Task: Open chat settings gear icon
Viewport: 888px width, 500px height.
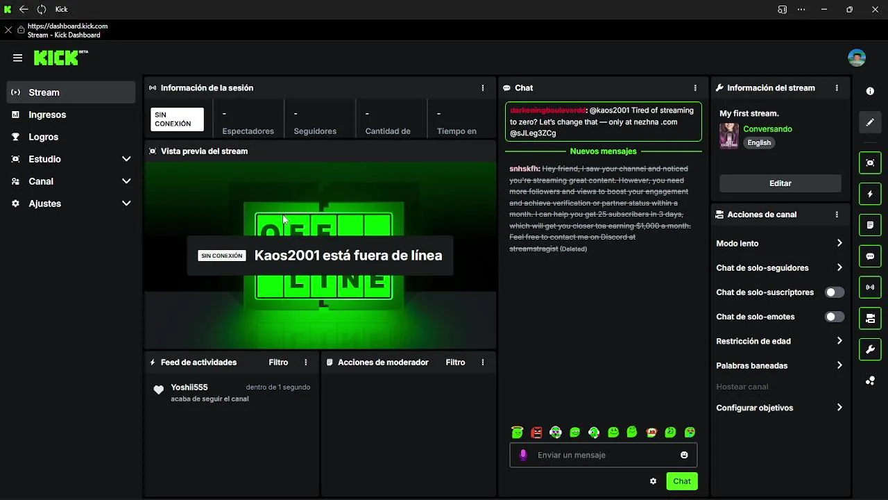Action: [x=653, y=481]
